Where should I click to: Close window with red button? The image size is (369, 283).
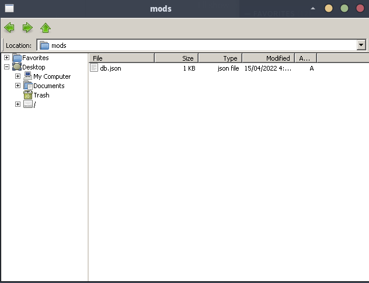tap(360, 8)
